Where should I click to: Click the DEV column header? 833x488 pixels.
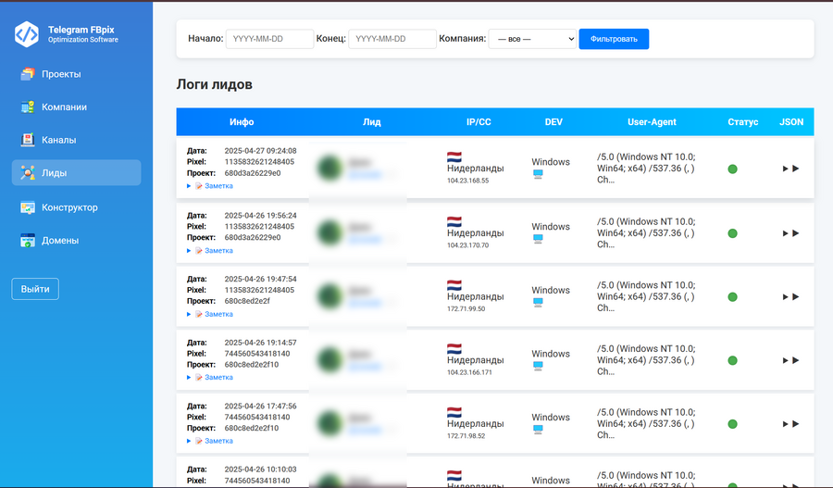553,121
